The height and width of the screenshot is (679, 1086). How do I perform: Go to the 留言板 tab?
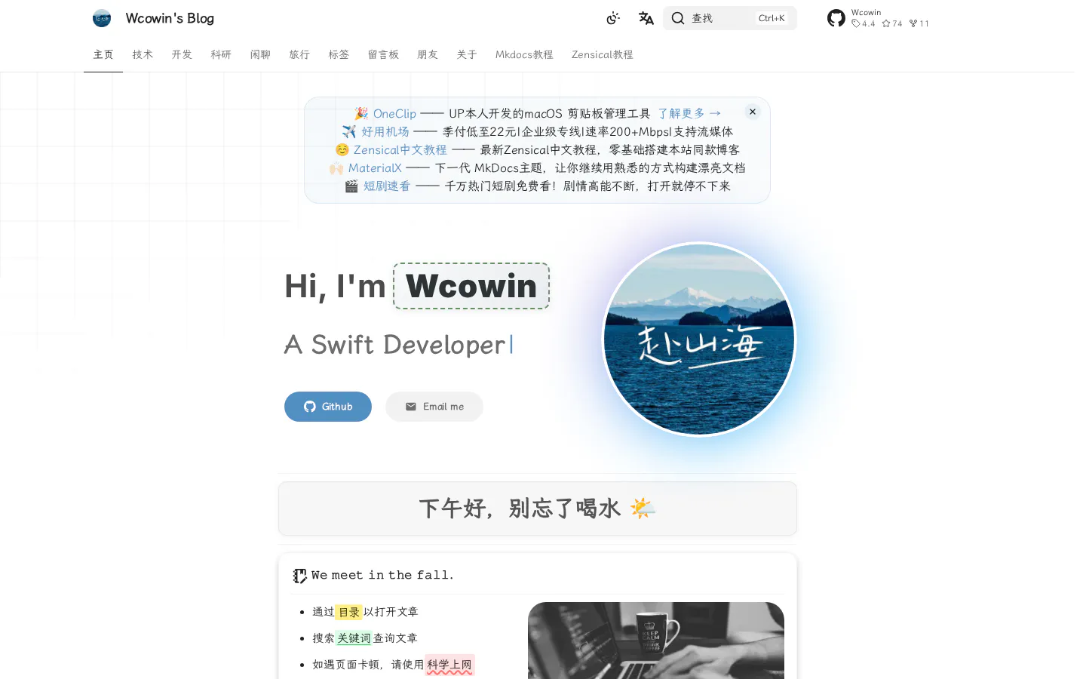[x=383, y=54]
